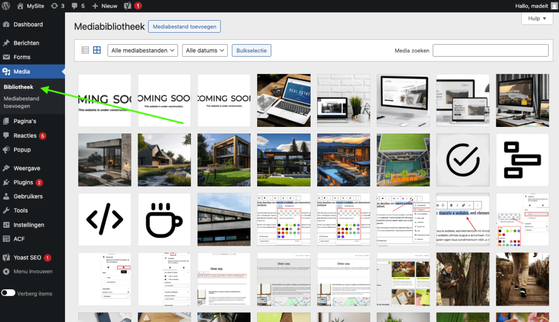Open Alle mediabestanden dropdown
The height and width of the screenshot is (322, 559).
point(142,50)
